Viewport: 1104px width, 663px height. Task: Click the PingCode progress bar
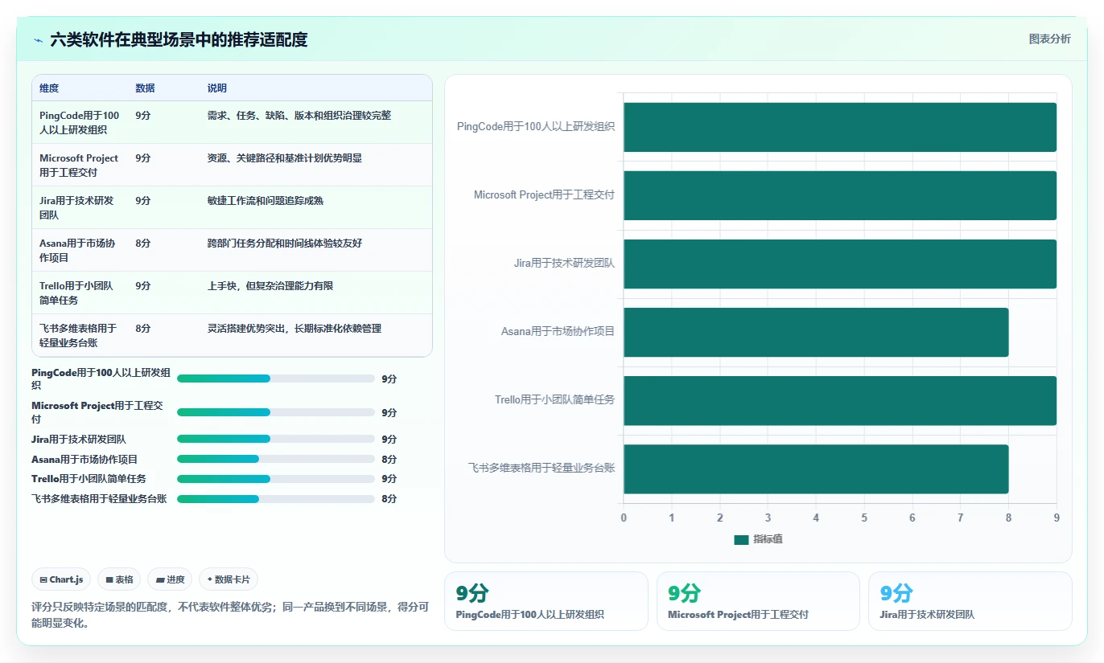(x=276, y=379)
